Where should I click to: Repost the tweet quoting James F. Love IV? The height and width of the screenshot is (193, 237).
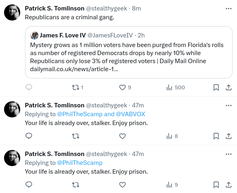click(x=78, y=88)
